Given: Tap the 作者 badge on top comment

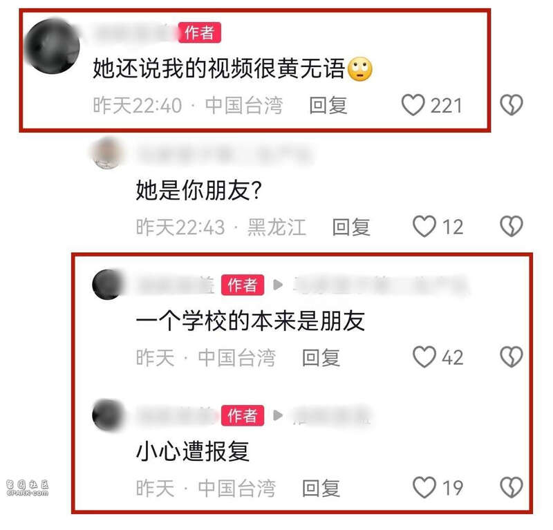Looking at the screenshot, I should tap(200, 32).
